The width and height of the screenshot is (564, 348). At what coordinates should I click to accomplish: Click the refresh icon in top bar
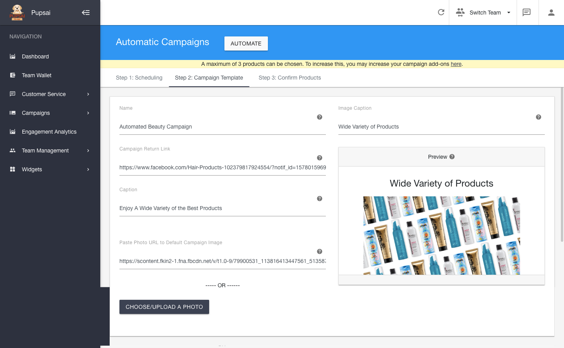441,13
